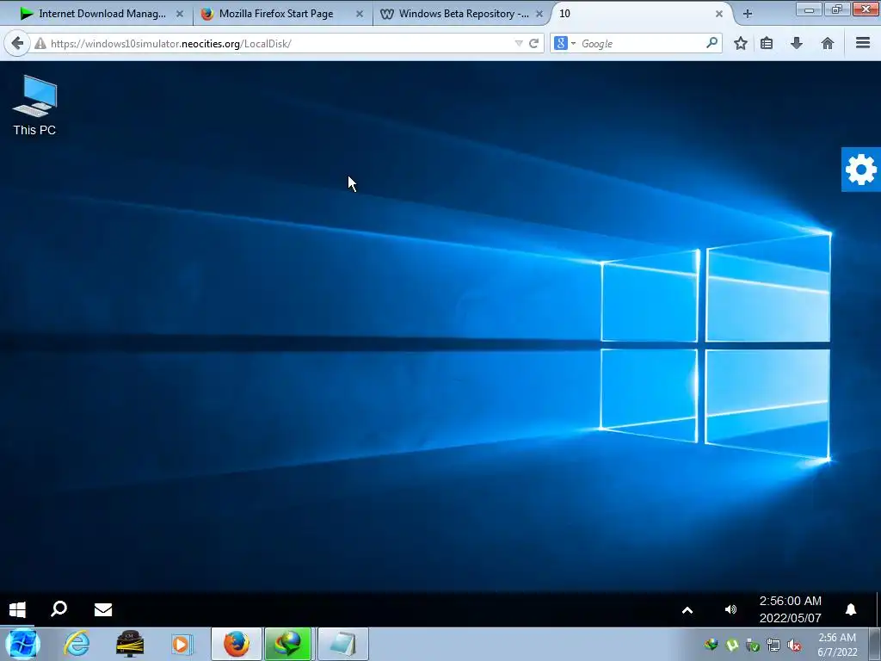Click the uTorrent system tray icon
881x661 pixels.
[x=732, y=645]
